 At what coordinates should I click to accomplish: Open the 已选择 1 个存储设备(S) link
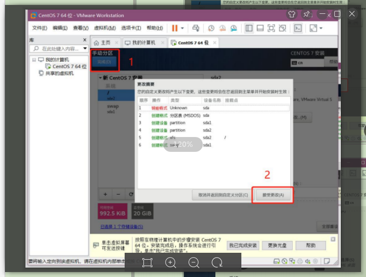click(122, 227)
